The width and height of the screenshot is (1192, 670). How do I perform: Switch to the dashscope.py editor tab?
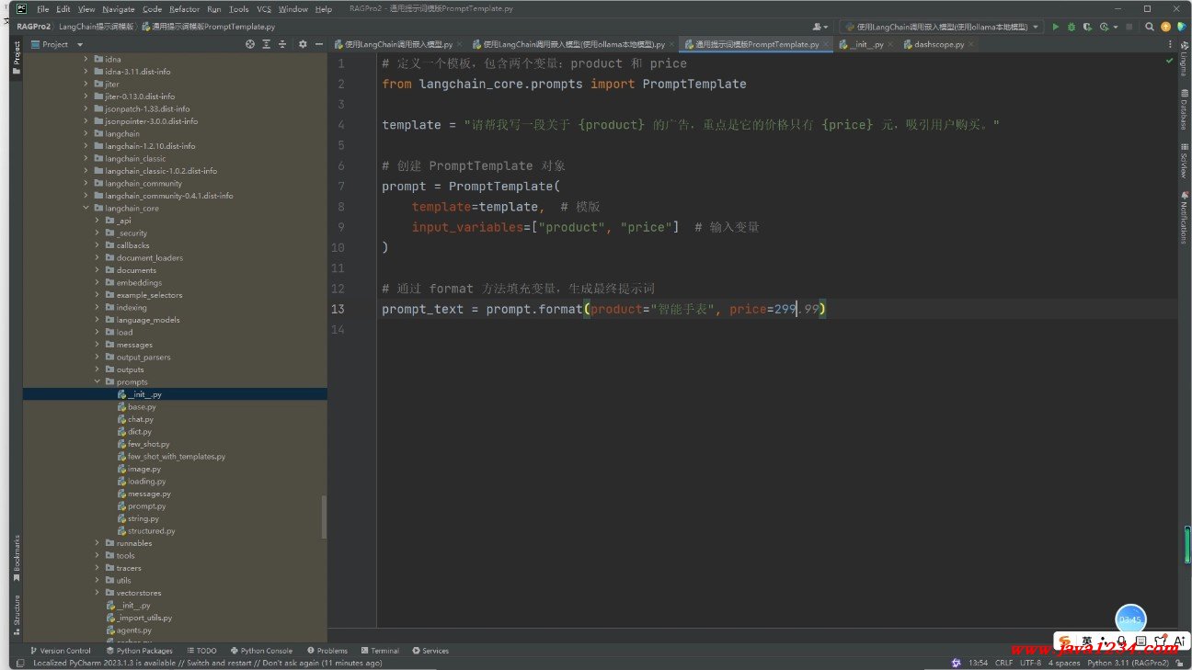939,44
